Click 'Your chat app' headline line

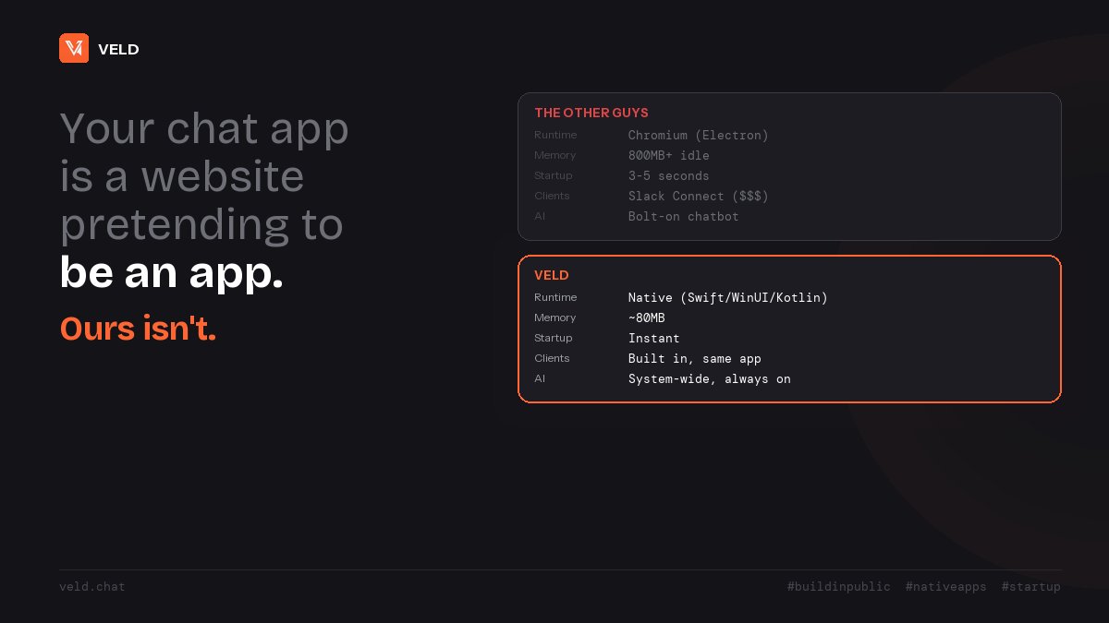click(204, 128)
